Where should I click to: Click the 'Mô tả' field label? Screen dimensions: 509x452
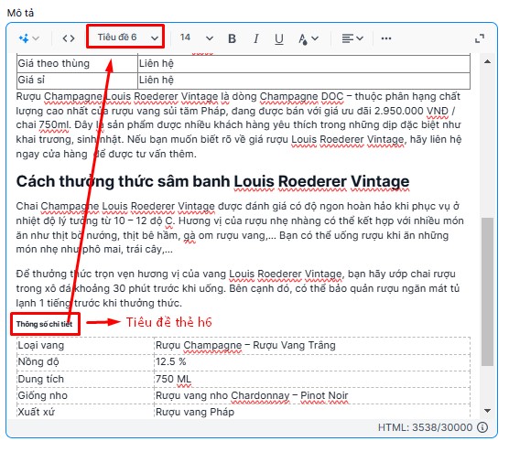point(20,13)
